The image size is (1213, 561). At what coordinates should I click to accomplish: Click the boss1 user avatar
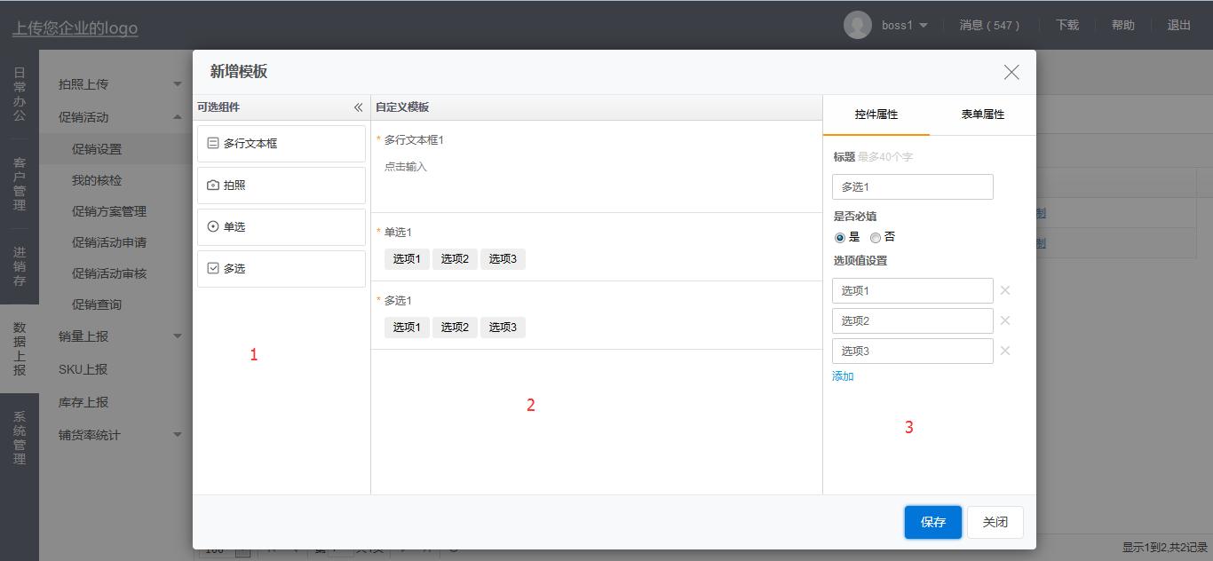click(857, 25)
